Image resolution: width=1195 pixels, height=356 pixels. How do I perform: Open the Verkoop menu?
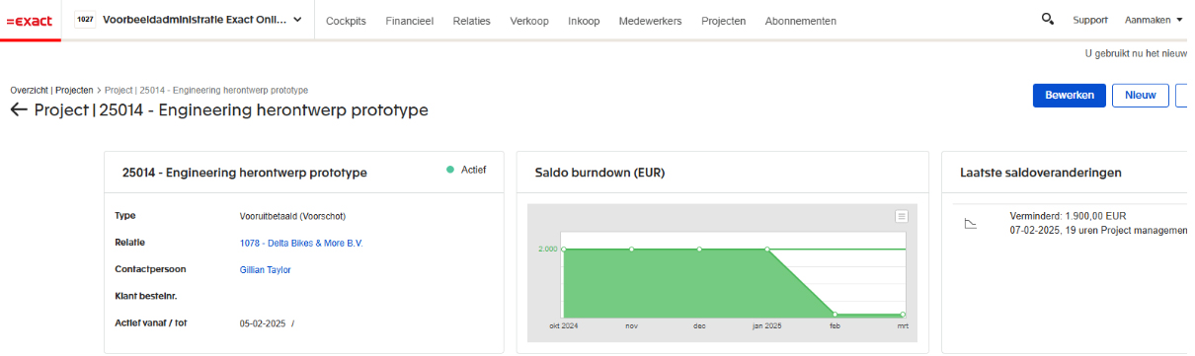click(x=529, y=21)
